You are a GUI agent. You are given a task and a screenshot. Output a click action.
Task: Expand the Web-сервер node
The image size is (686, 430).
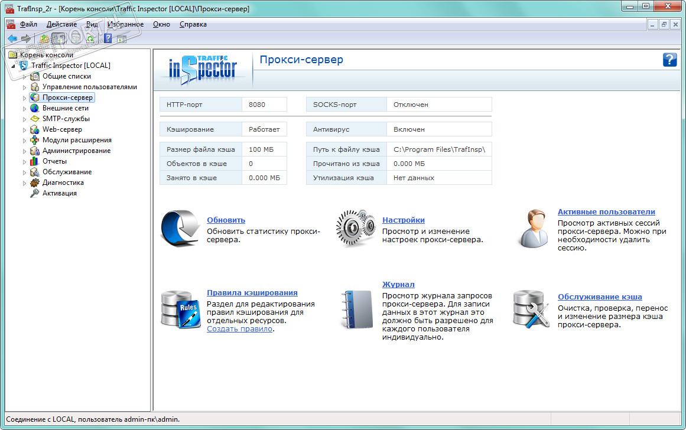24,130
